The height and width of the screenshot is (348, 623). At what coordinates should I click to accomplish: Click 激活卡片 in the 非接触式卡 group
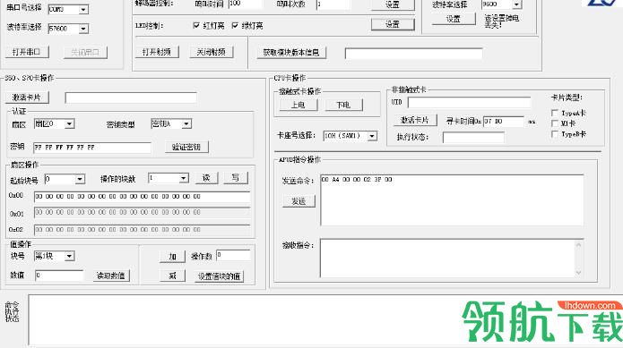click(415, 120)
